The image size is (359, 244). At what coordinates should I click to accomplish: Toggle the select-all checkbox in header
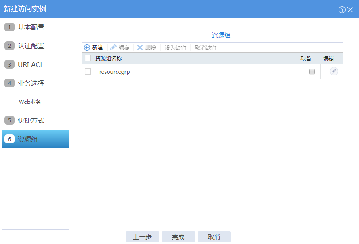[x=88, y=58]
